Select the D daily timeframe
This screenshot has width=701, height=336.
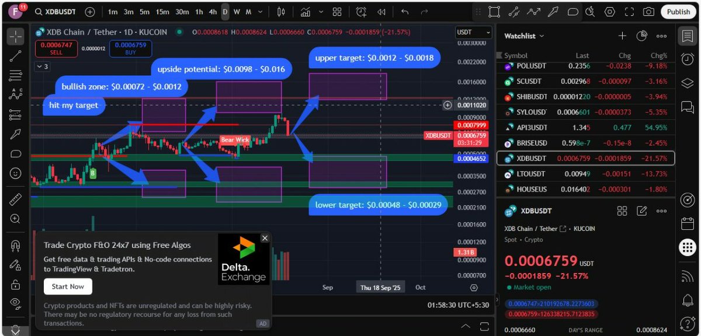coord(225,12)
